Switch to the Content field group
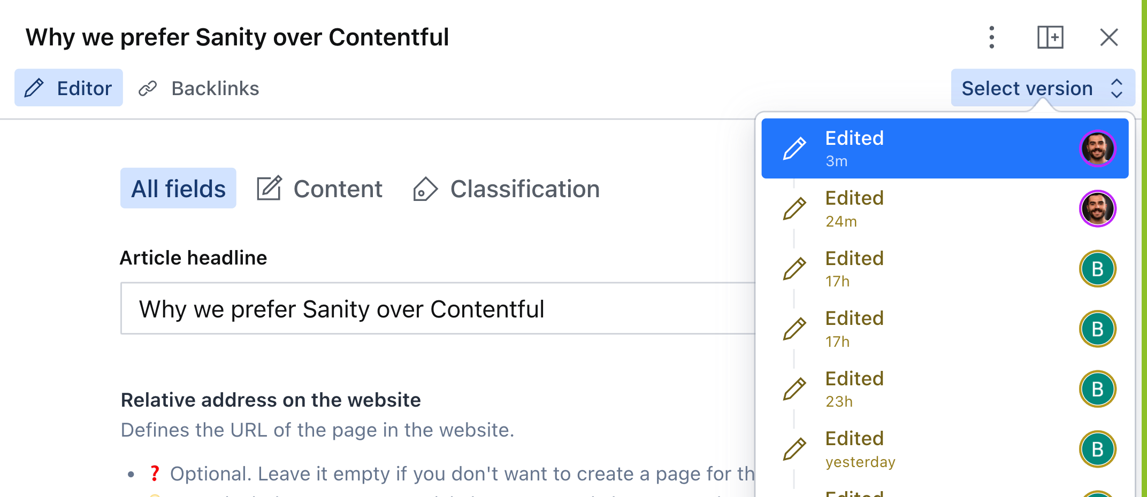This screenshot has height=497, width=1147. click(337, 189)
